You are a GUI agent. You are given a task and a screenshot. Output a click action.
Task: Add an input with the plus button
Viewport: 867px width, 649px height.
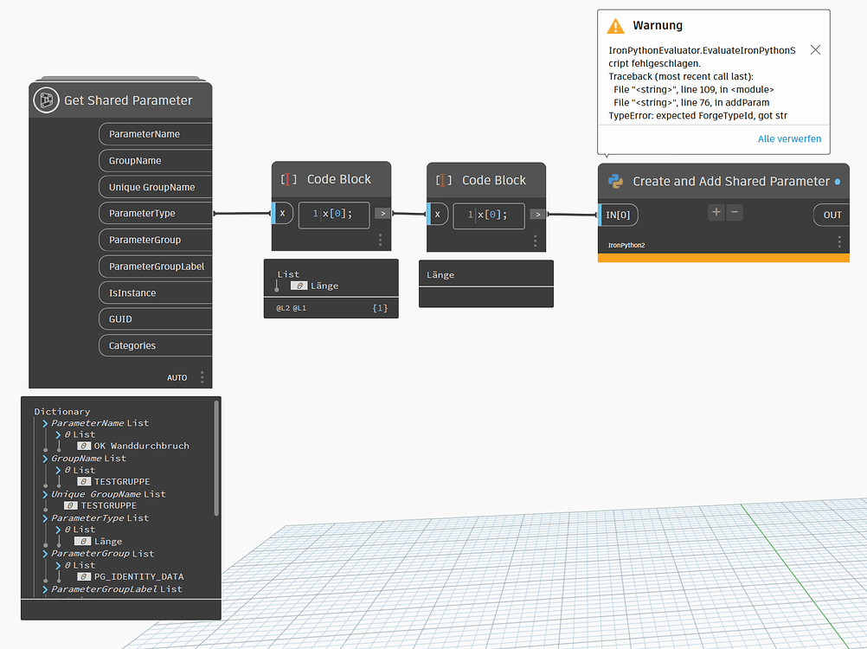coord(716,211)
